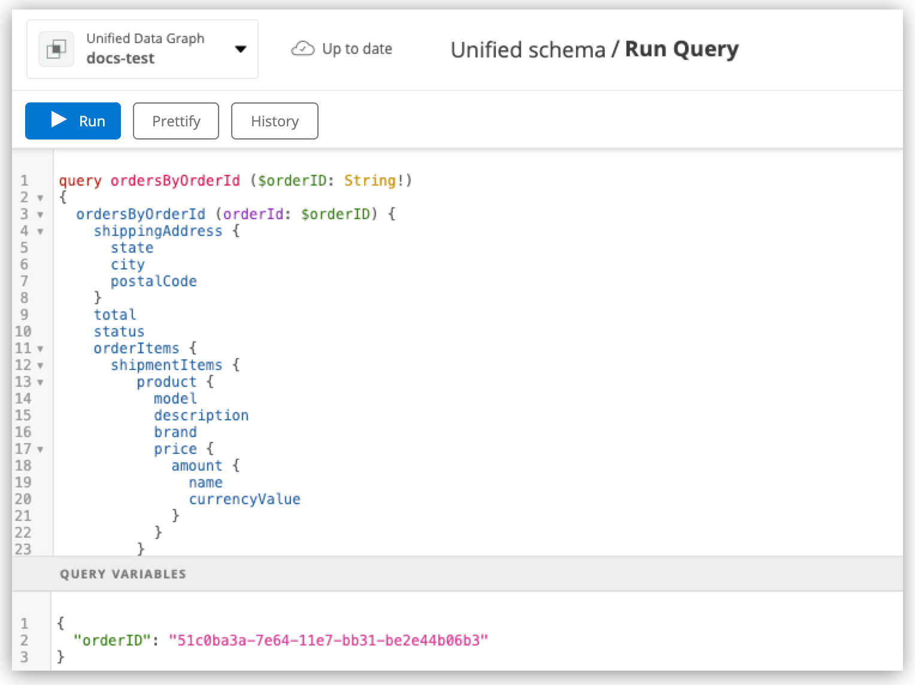
Task: Click the cloud Up to date status icon
Action: (304, 49)
